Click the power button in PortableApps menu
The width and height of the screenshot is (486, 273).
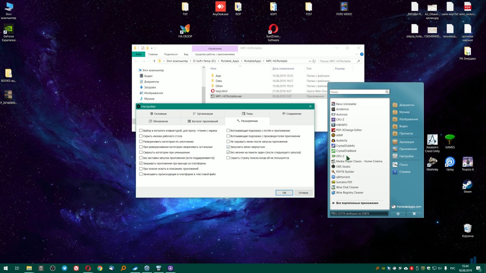[x=398, y=214]
